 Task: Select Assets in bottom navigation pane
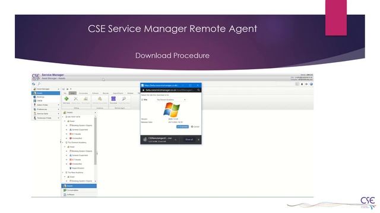79,186
